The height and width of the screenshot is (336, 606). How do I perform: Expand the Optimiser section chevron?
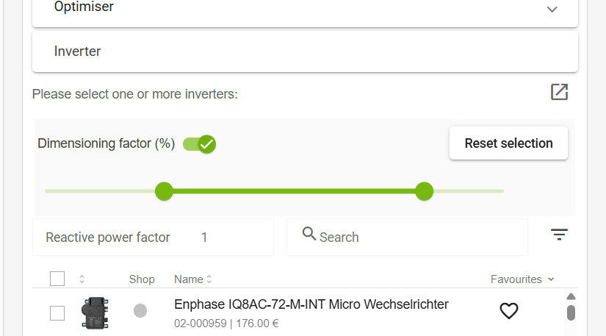coord(552,10)
